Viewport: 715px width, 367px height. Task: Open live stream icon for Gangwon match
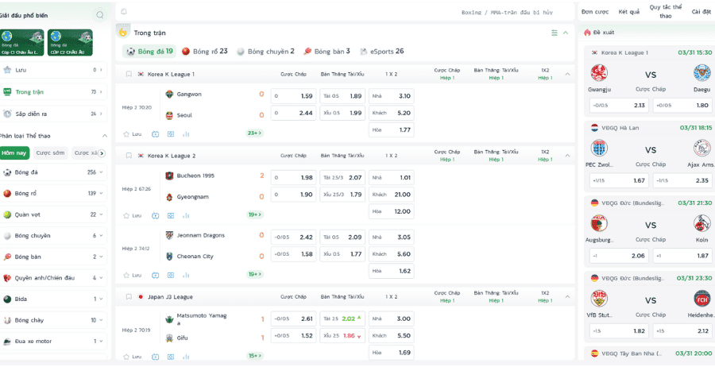click(156, 134)
